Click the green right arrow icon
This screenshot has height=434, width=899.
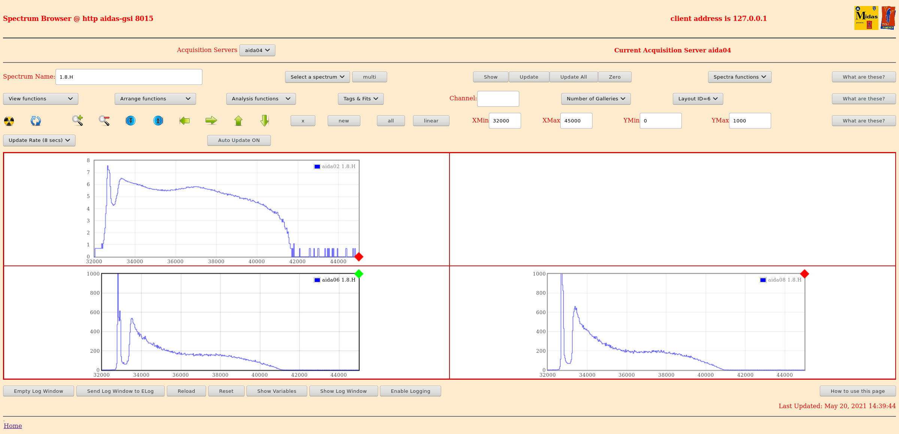(x=211, y=121)
